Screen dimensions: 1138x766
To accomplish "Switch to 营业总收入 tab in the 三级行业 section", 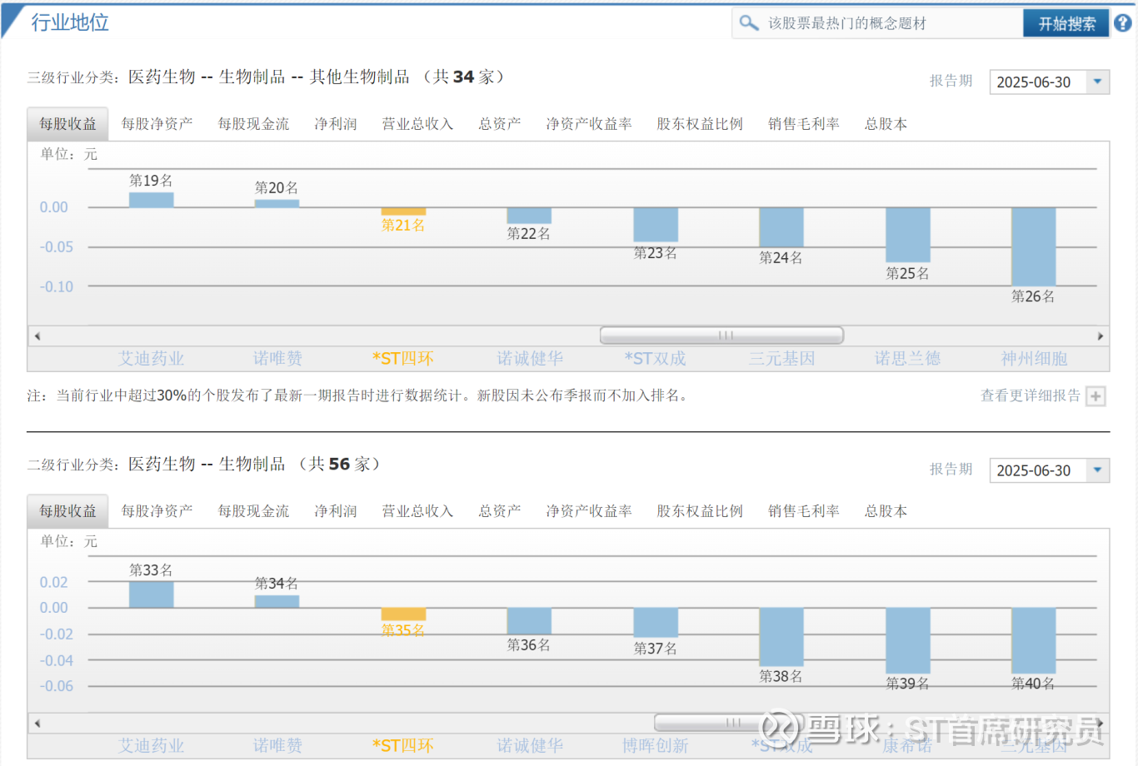I will tap(417, 124).
